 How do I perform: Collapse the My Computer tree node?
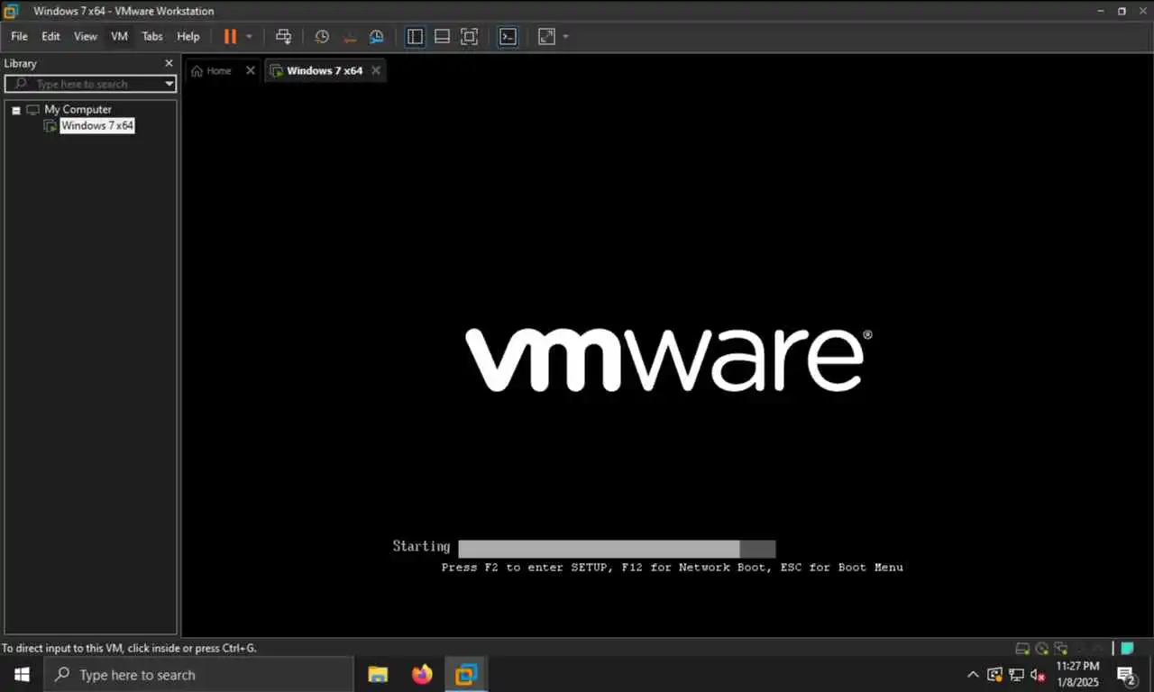(x=16, y=110)
